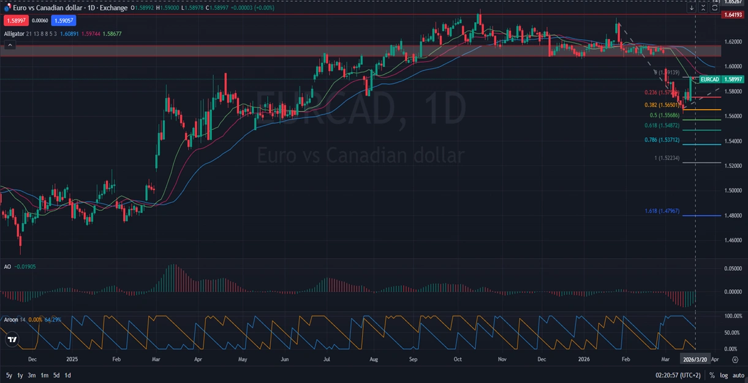Collapse the pane using the chevrons button

[703, 8]
